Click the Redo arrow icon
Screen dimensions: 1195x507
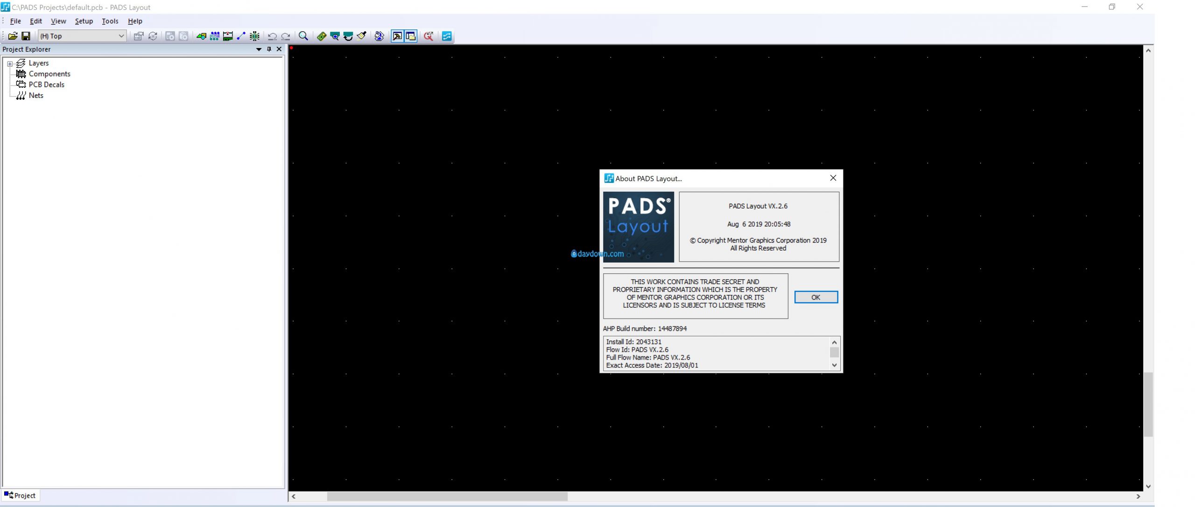click(286, 36)
